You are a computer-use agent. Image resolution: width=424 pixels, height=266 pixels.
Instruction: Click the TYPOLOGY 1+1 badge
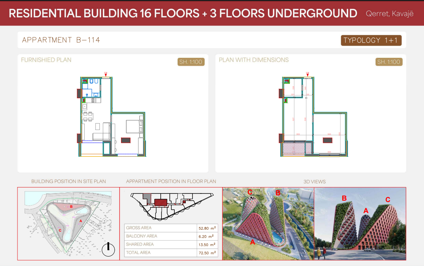tap(371, 40)
